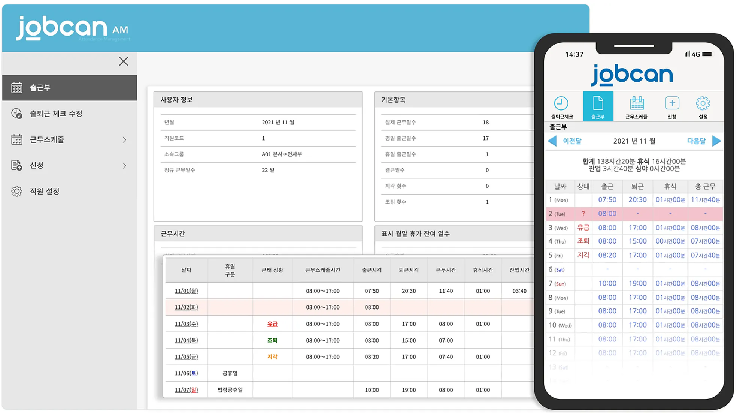
Task: Tap the red ? status on 2 (Tue)
Action: click(x=583, y=214)
